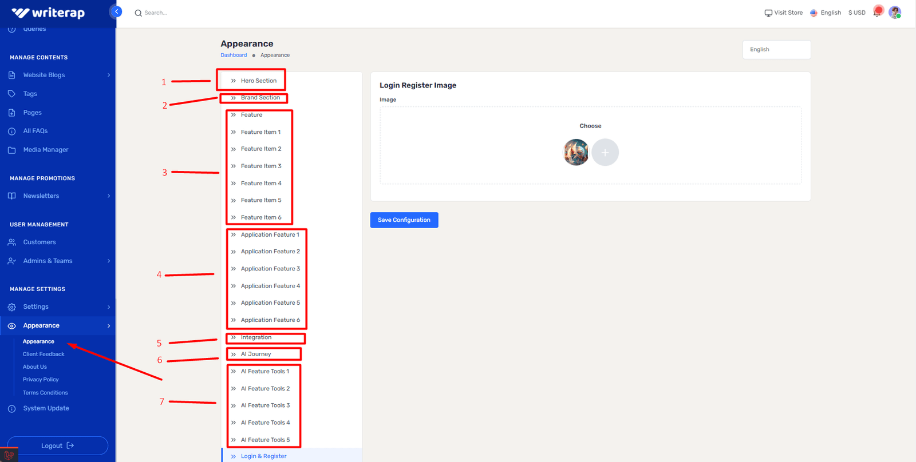Click the Newsletters book icon
Viewport: 916px width, 462px height.
pos(11,196)
